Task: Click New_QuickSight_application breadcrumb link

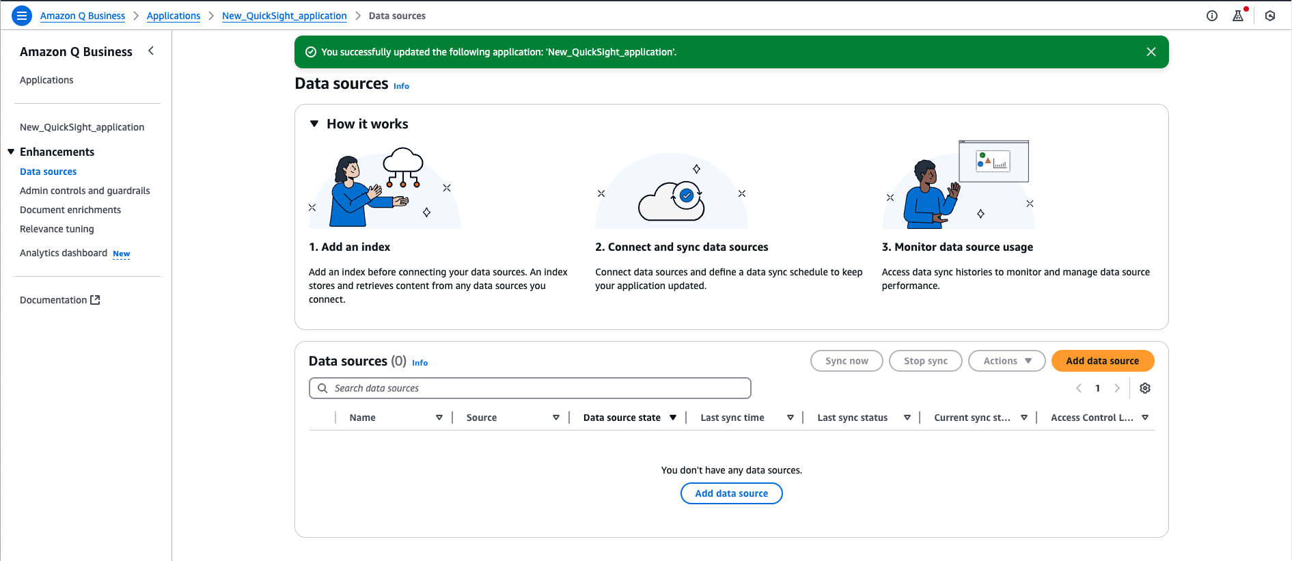Action: pyautogui.click(x=284, y=16)
